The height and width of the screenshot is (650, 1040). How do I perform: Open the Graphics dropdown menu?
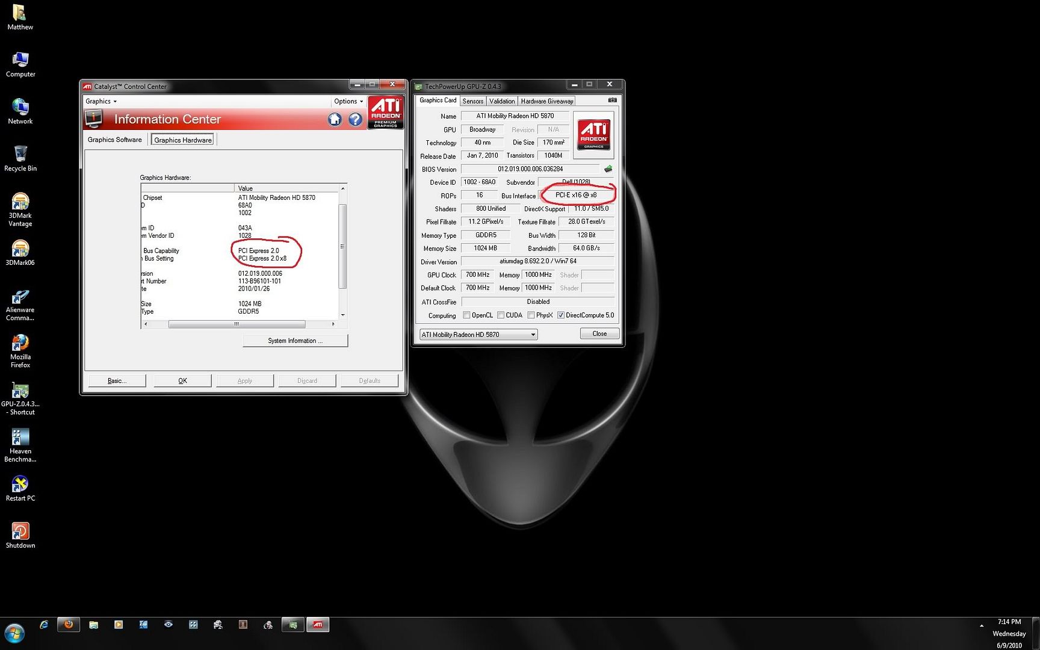[x=101, y=101]
